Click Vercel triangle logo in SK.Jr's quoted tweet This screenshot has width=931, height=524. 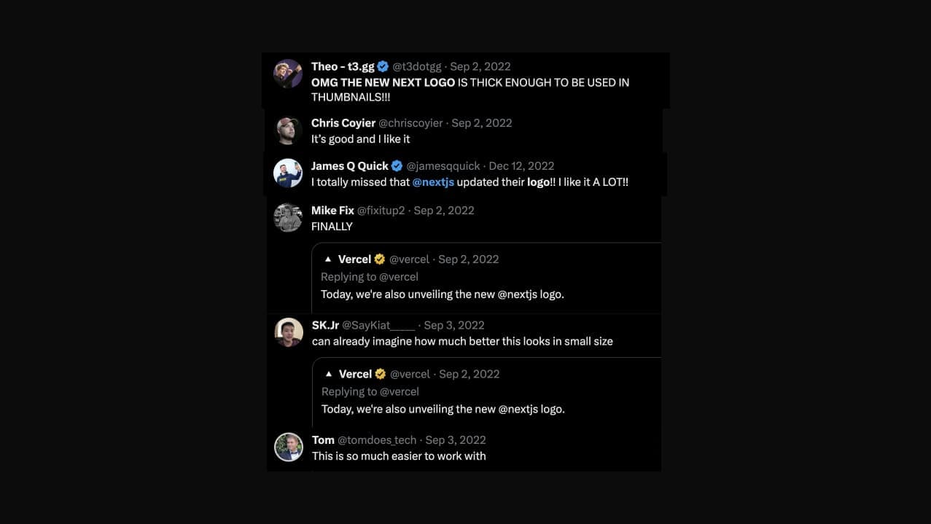pos(329,374)
